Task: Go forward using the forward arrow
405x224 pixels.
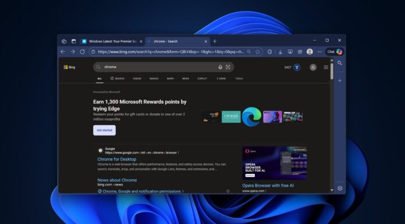Action: click(73, 52)
